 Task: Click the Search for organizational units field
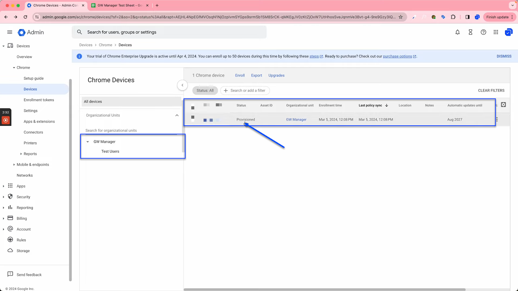pos(131,130)
